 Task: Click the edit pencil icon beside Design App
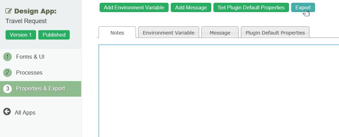[x=9, y=11]
